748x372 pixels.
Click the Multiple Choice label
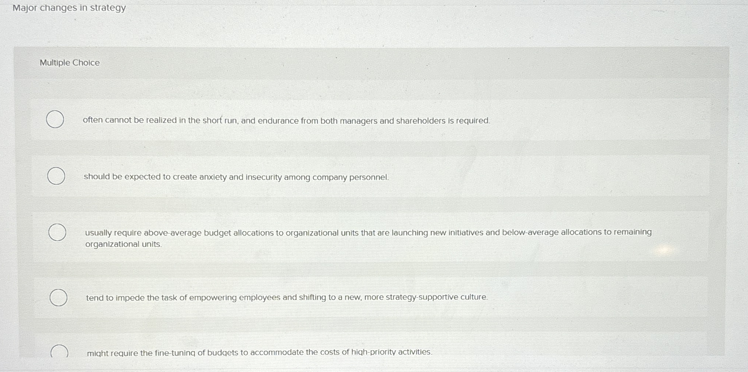tap(69, 63)
